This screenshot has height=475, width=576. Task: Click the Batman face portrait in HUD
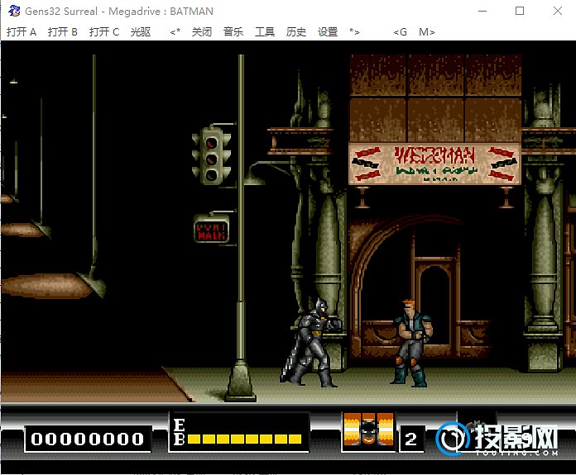coord(368,430)
